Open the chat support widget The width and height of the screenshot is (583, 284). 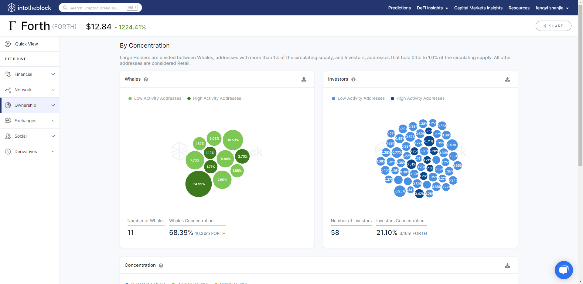[x=564, y=270]
